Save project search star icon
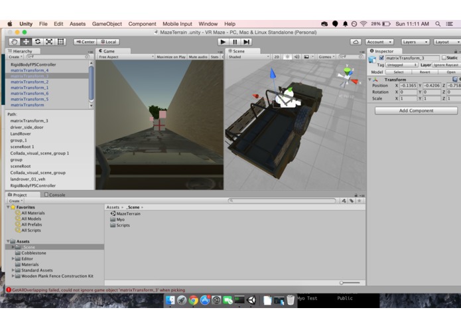This screenshot has height=328, width=461. click(360, 201)
